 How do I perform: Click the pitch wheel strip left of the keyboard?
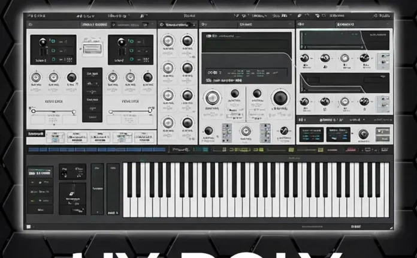(97, 189)
